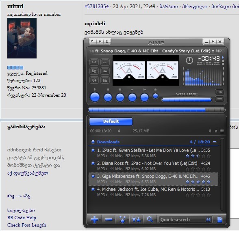Image resolution: width=239 pixels, height=231 pixels.
Task: Select track 4 Michael Jackson ft. Ice Cube
Action: (153, 192)
